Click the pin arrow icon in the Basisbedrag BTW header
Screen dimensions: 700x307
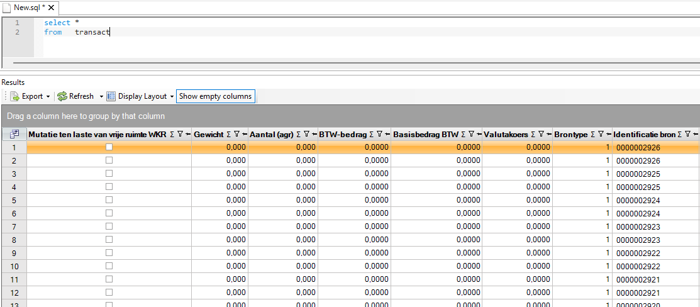click(479, 133)
